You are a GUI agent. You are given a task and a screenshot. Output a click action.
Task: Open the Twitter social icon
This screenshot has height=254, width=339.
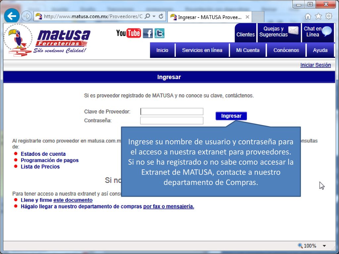click(x=159, y=33)
